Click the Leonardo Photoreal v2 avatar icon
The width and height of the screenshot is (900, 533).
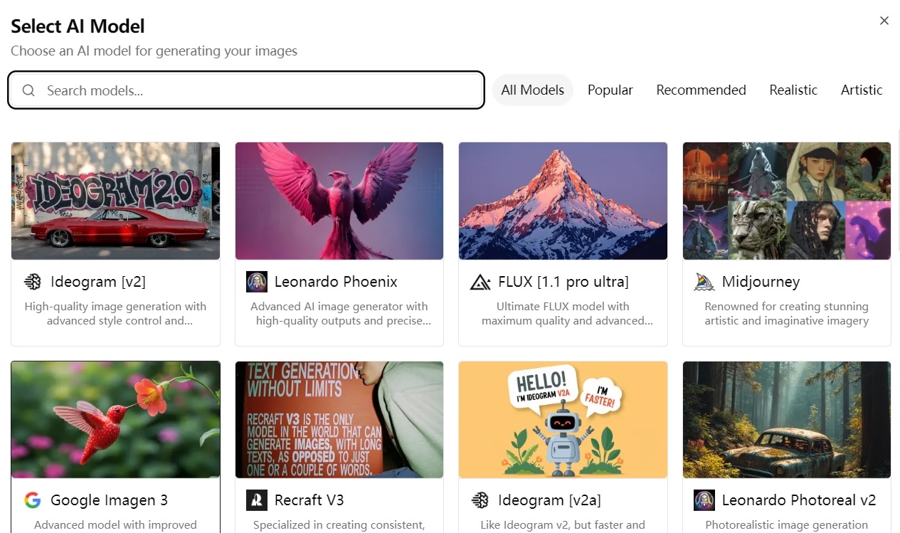pyautogui.click(x=704, y=500)
